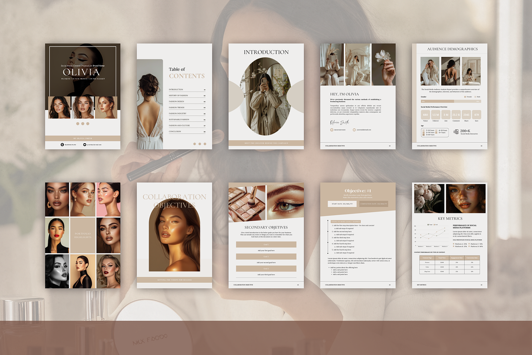Screen dimensions: 532x355
Task: Click the Instagram icon on cover page
Action: pos(63,144)
